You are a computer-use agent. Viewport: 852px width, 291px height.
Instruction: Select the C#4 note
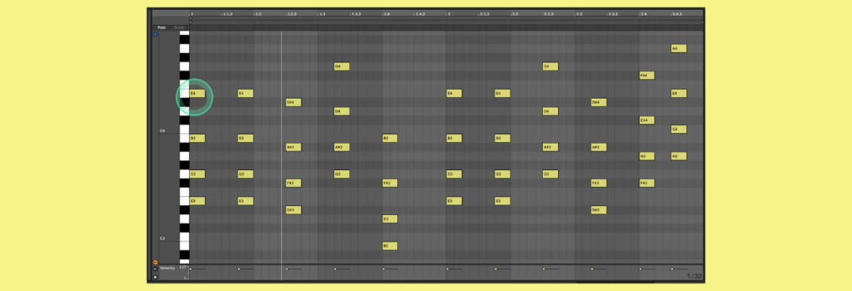pos(647,120)
